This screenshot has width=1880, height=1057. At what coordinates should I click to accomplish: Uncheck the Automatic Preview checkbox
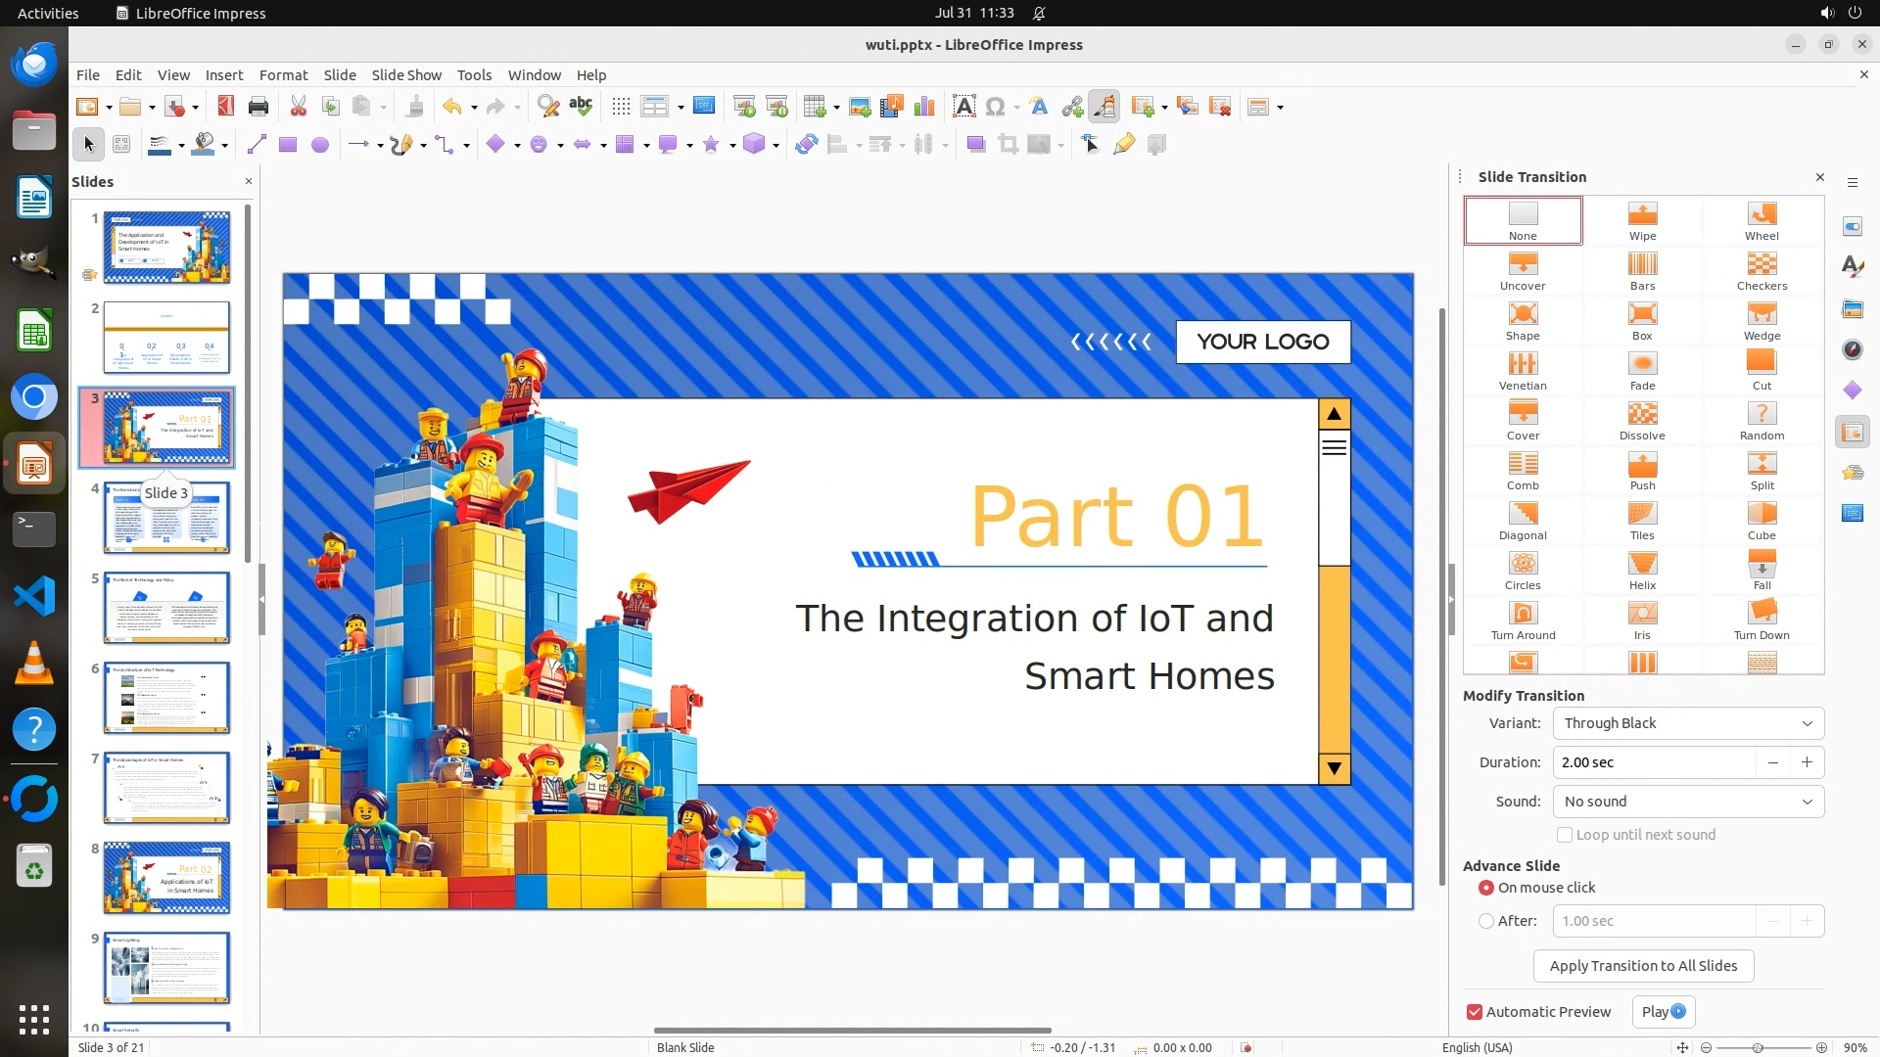point(1475,1012)
